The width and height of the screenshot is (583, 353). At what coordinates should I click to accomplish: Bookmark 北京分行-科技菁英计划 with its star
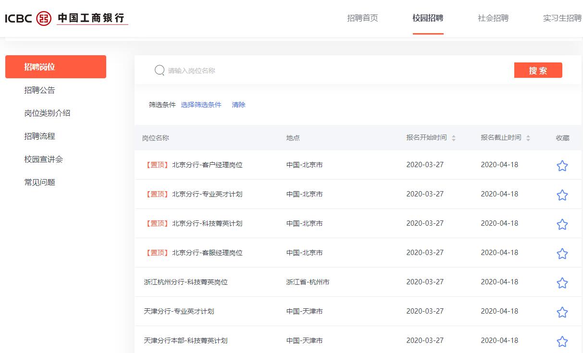pos(562,224)
